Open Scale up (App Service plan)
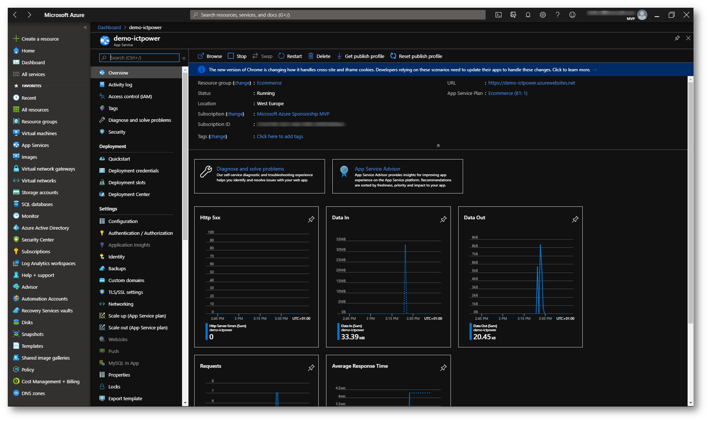 136,315
